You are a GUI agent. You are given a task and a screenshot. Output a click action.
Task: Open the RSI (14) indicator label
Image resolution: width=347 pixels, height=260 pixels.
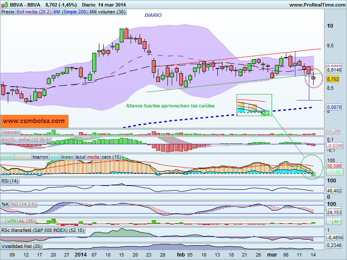tap(10, 181)
